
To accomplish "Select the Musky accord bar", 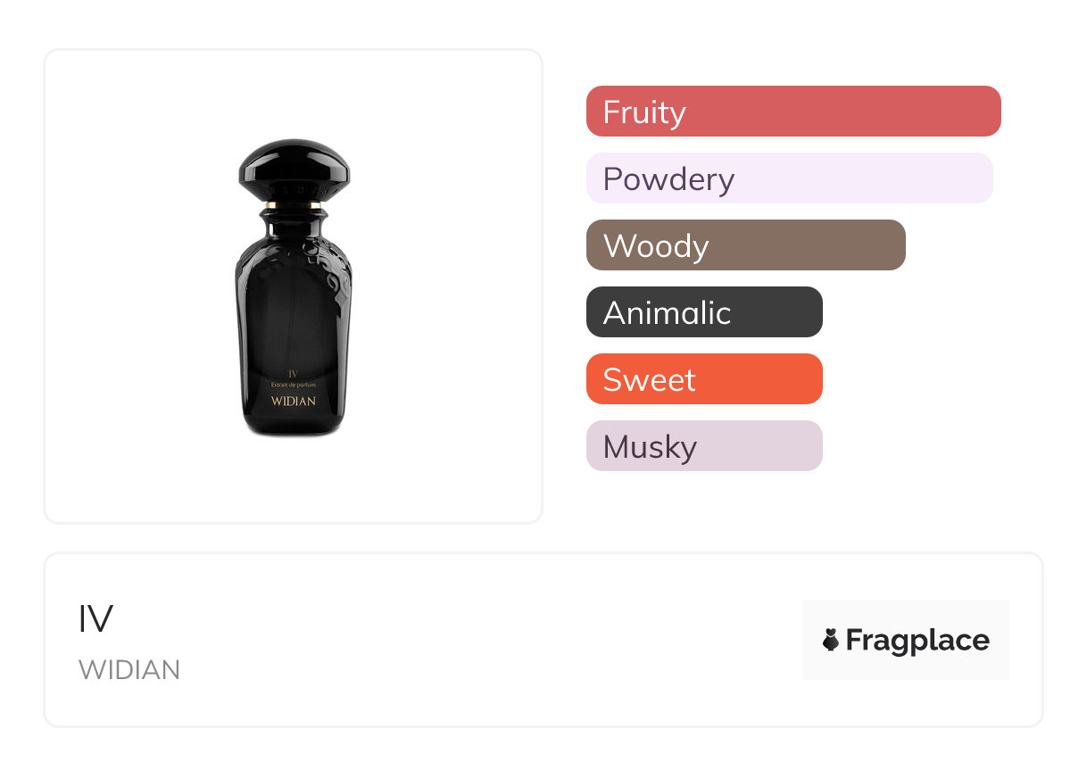I will (704, 446).
